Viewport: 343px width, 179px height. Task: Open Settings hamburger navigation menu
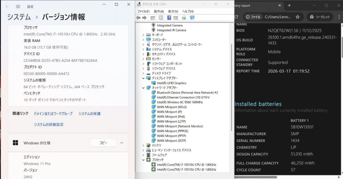18,7
